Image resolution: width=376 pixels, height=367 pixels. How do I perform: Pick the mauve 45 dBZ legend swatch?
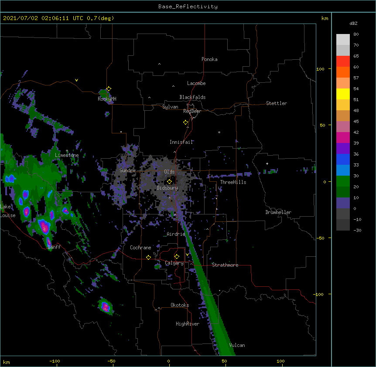coord(343,127)
